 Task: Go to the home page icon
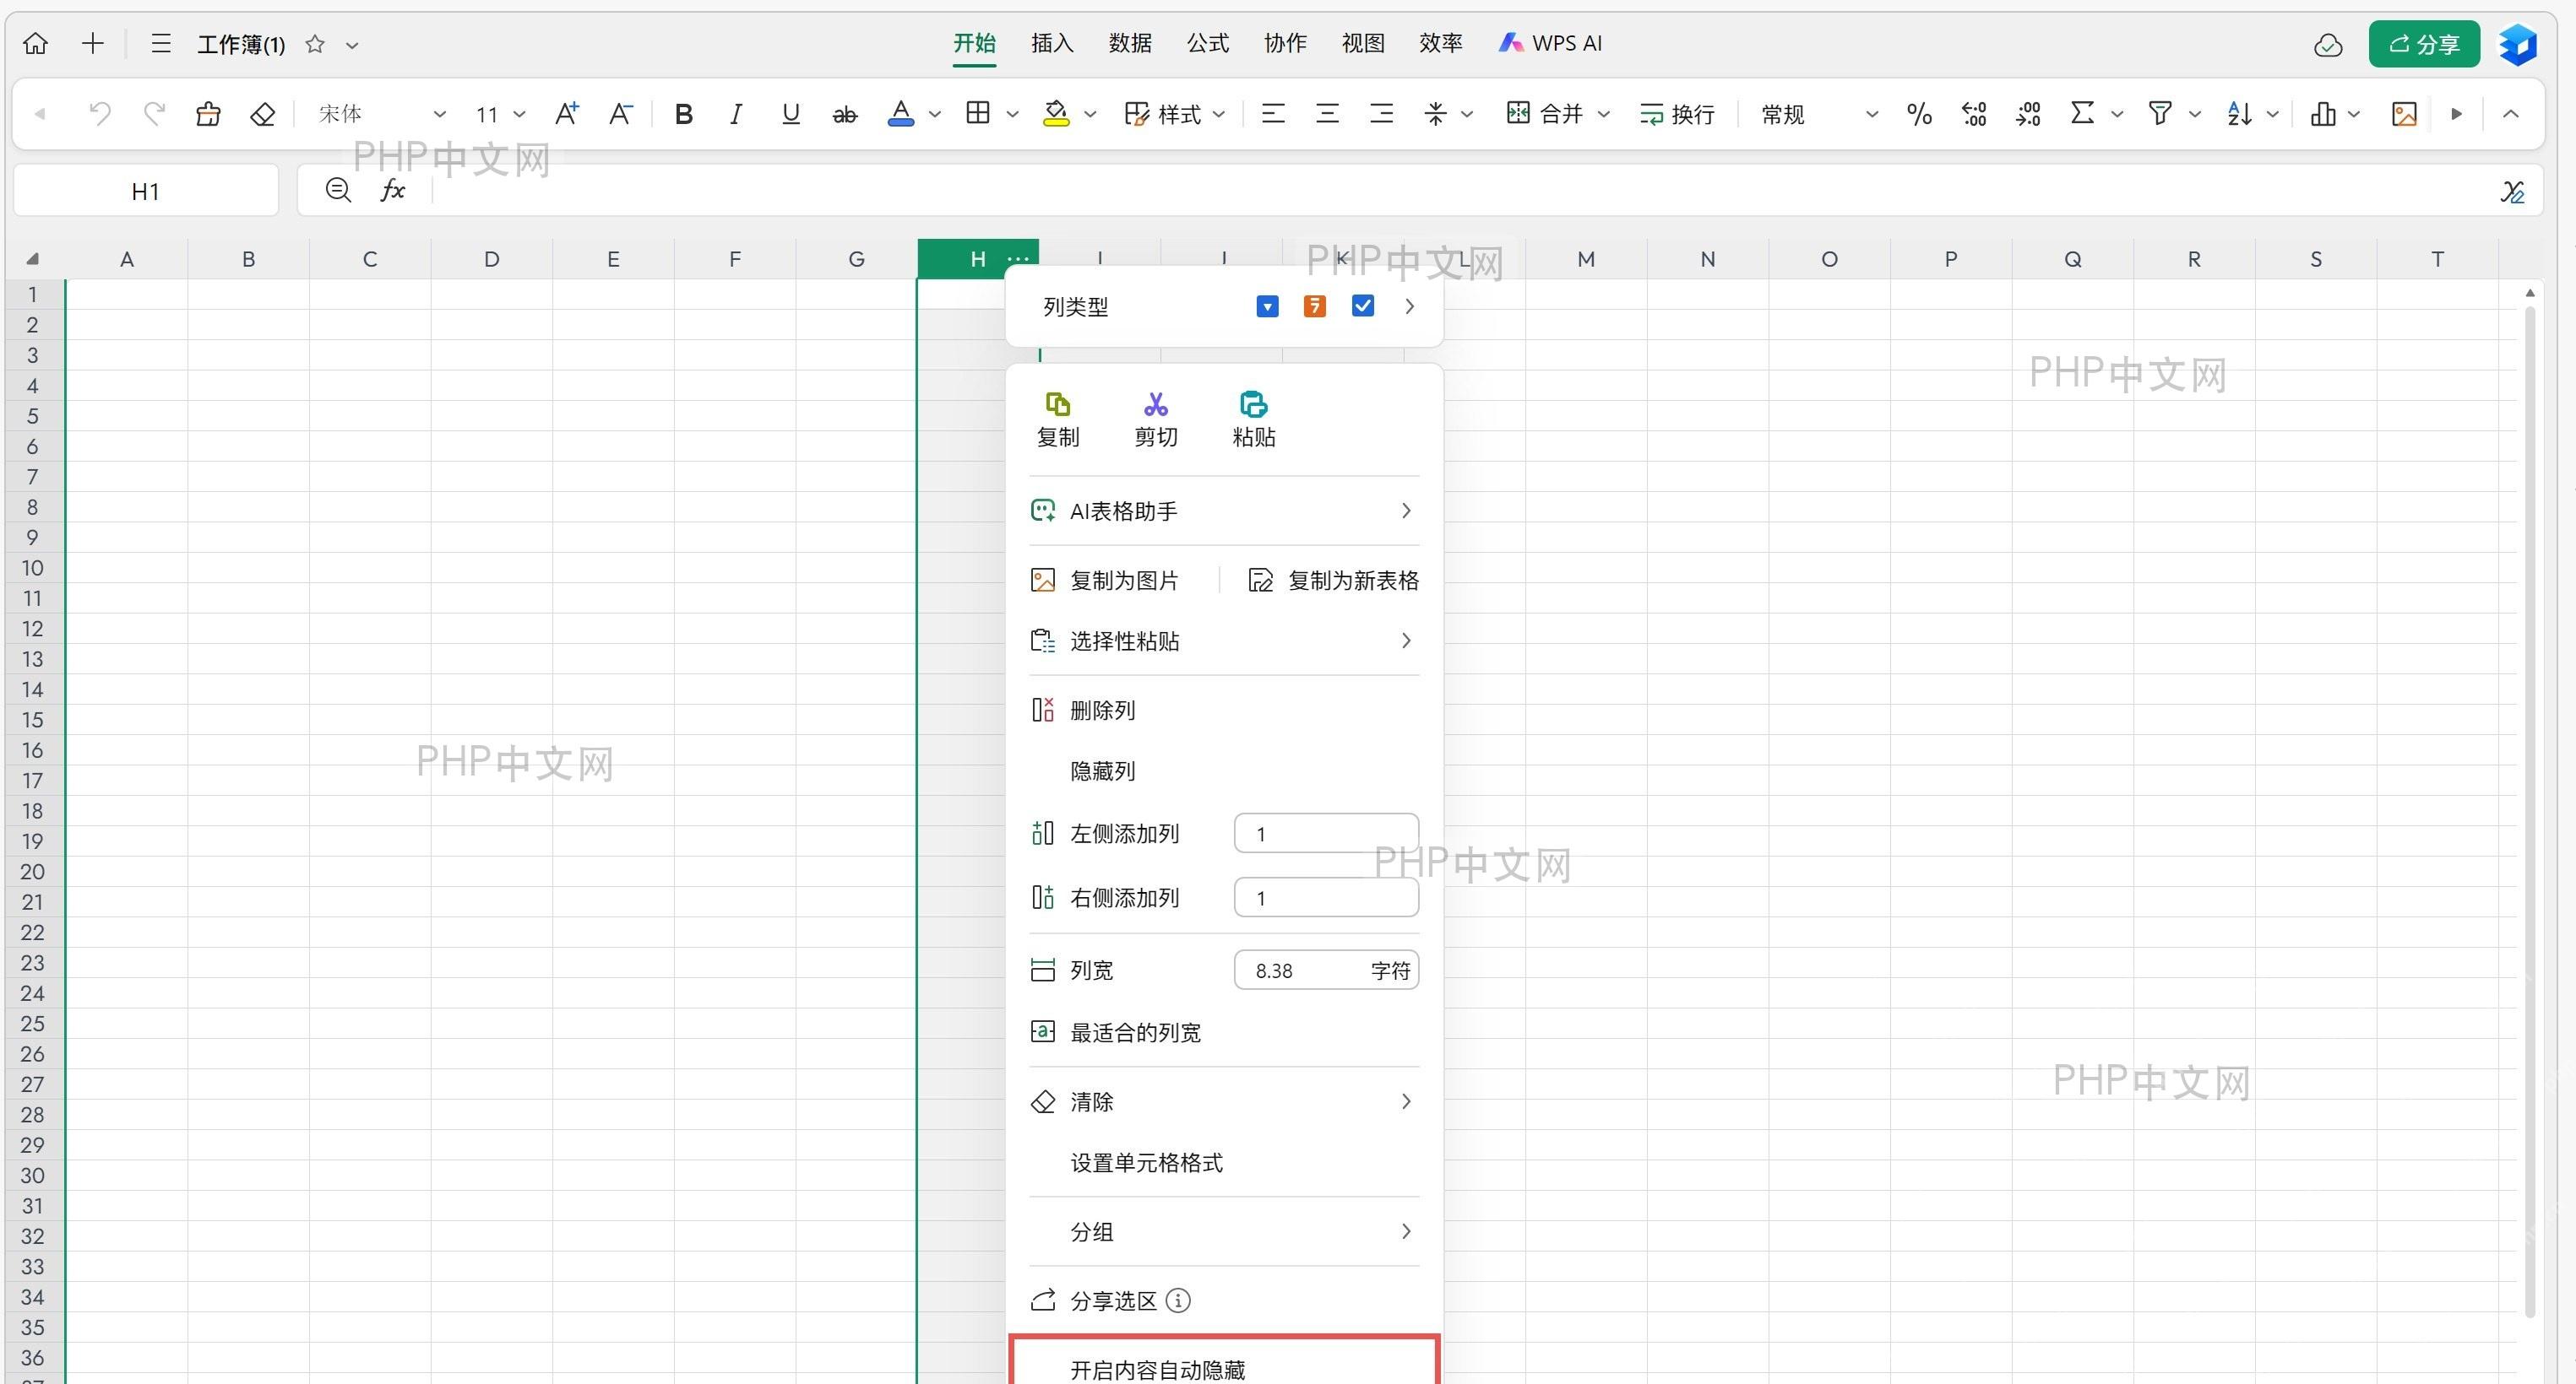coord(36,44)
